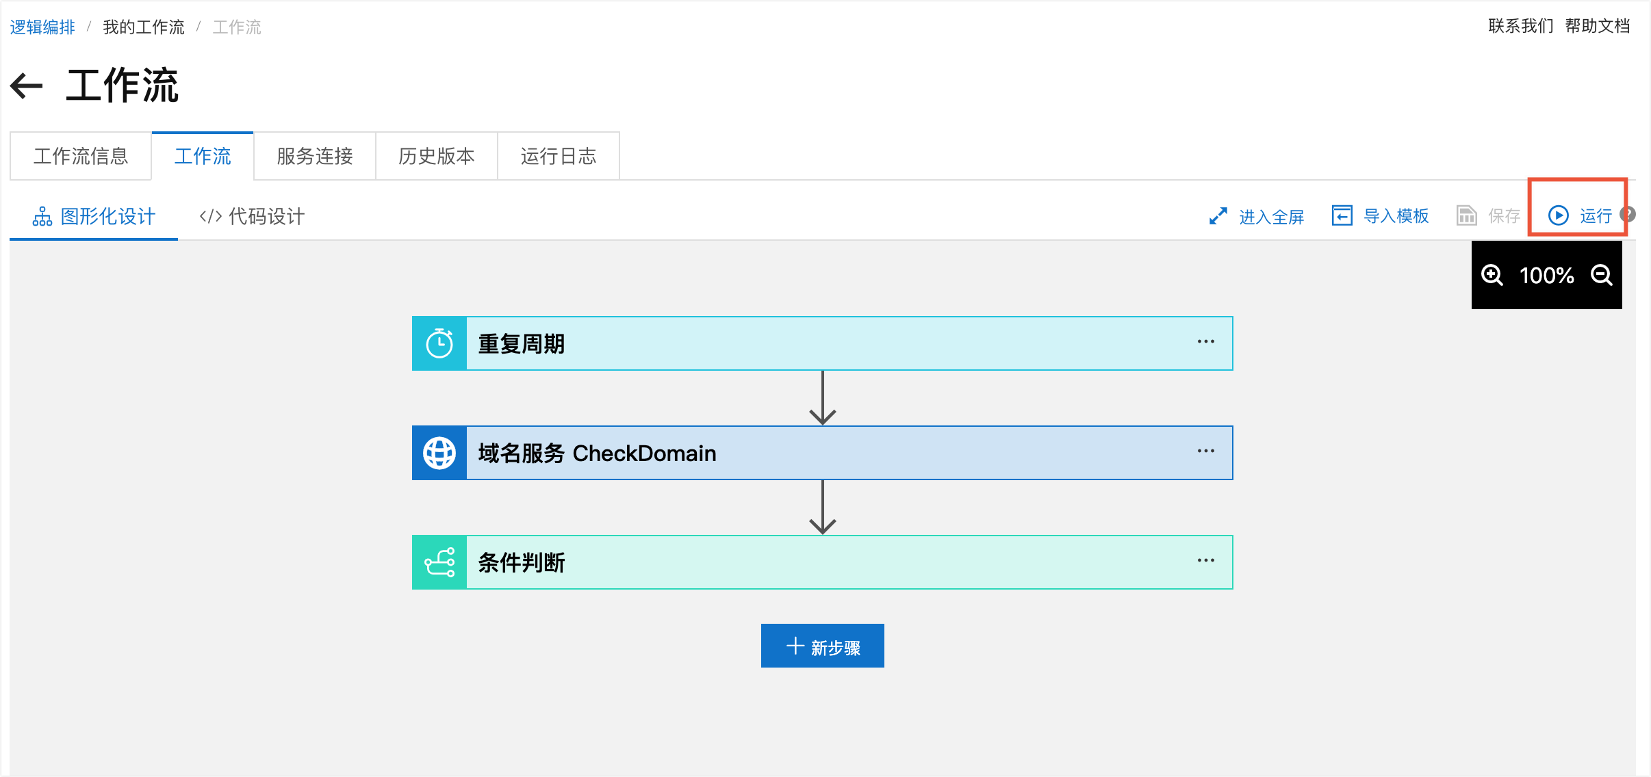Click the 导入模板 import icon
This screenshot has width=1651, height=777.
pos(1342,215)
